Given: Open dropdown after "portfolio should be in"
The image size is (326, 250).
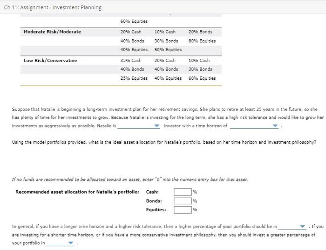Looking at the screenshot, I should (292, 227).
